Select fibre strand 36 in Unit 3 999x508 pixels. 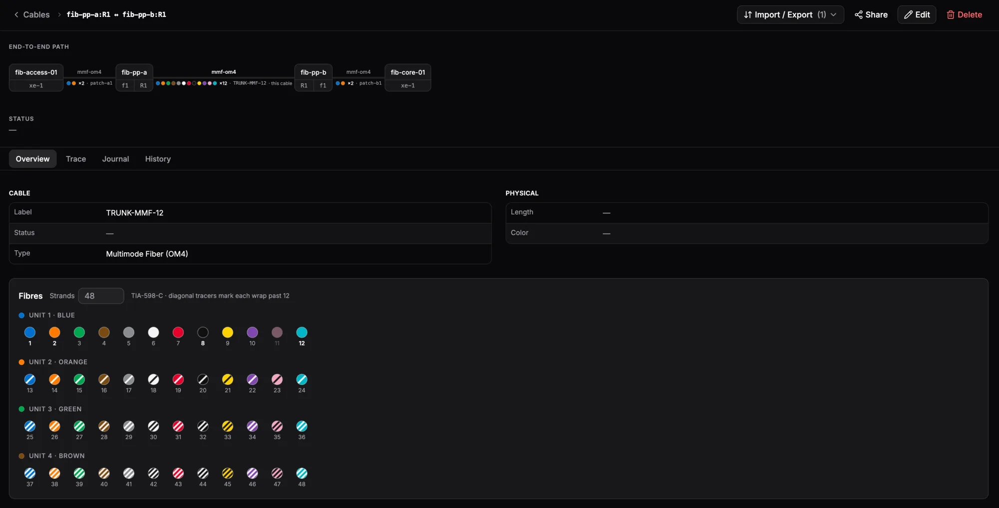click(302, 426)
